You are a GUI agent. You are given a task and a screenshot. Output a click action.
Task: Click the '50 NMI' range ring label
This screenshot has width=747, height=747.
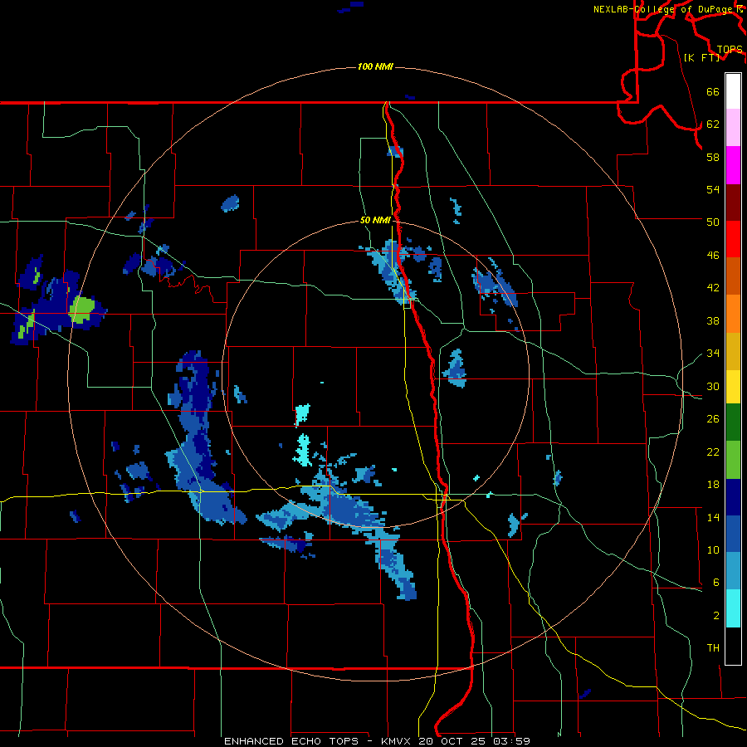tap(375, 220)
